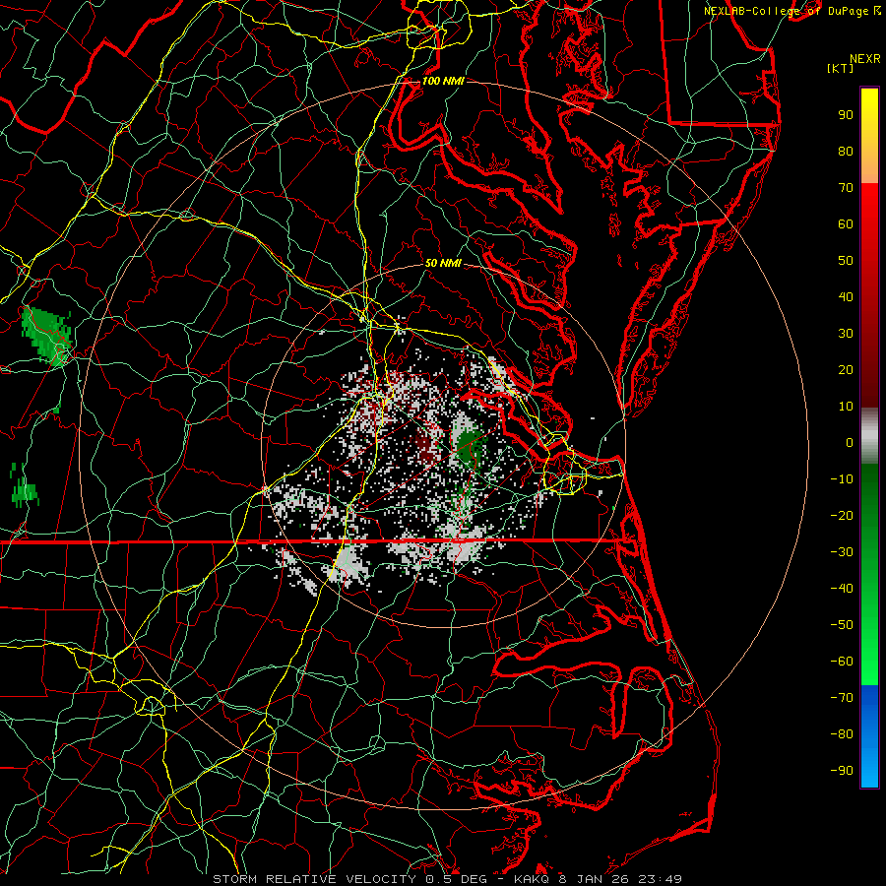This screenshot has height=886, width=886.
Task: Select the 50 NMI range ring label
Action: click(443, 263)
